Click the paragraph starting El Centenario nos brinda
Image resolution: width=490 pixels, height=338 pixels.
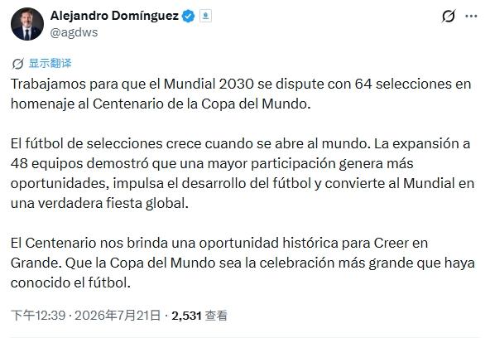[243, 263]
